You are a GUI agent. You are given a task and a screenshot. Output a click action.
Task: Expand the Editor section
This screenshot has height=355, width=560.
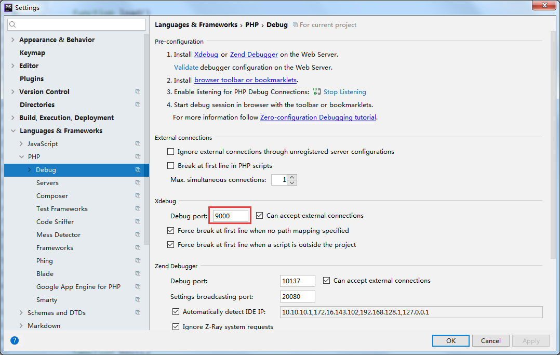click(x=13, y=66)
